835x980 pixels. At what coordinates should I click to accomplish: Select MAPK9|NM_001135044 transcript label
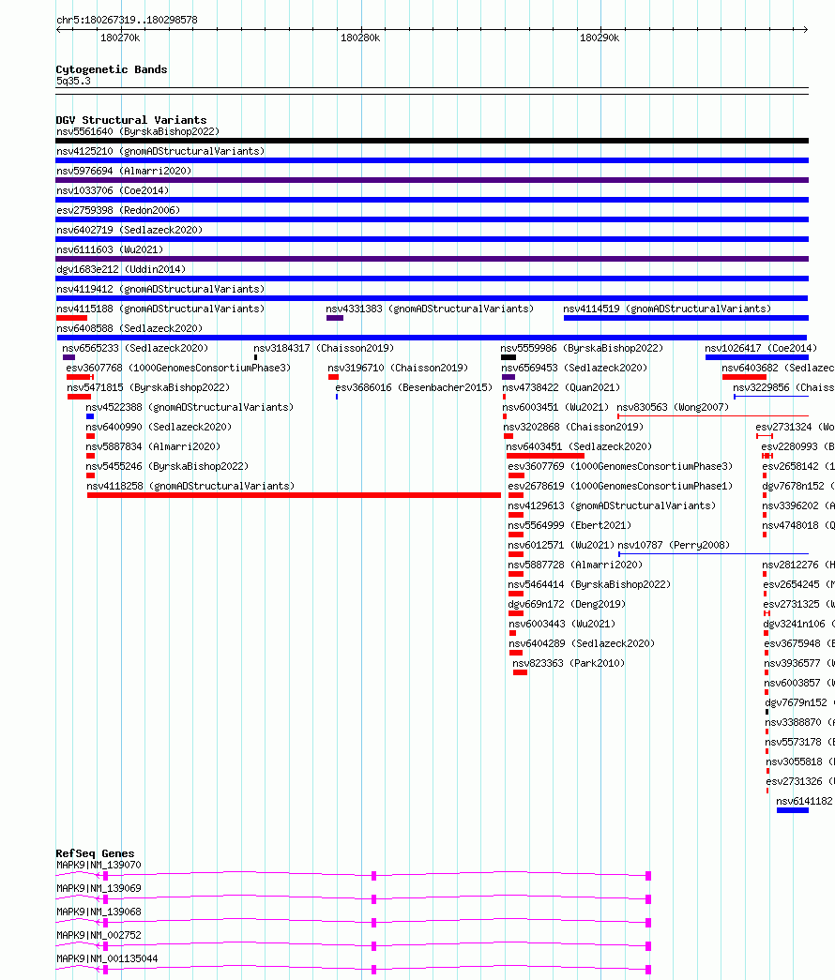107,958
